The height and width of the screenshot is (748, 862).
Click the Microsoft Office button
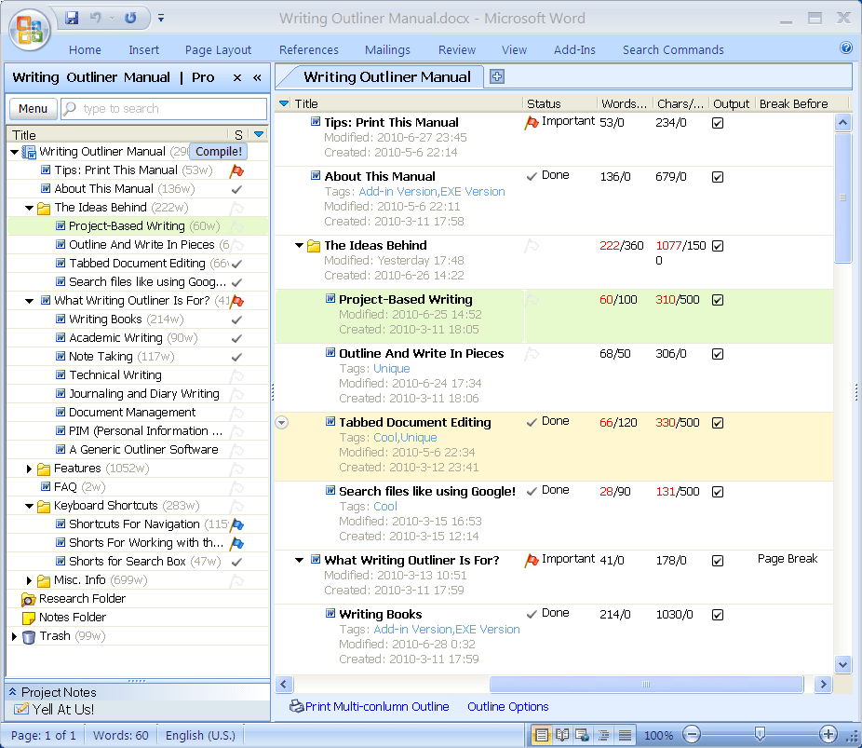[30, 27]
